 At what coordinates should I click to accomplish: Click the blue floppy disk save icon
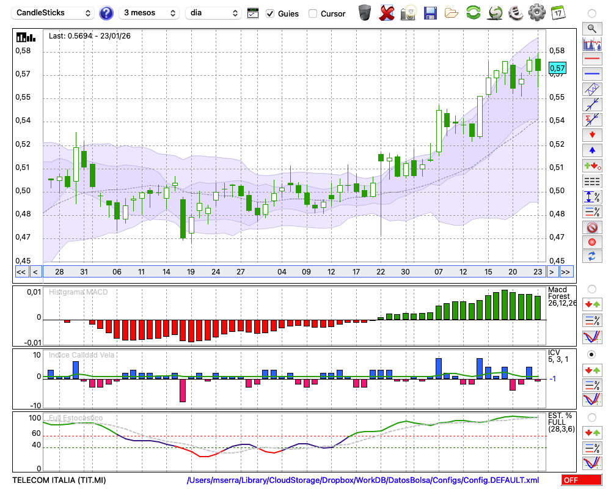pyautogui.click(x=430, y=13)
